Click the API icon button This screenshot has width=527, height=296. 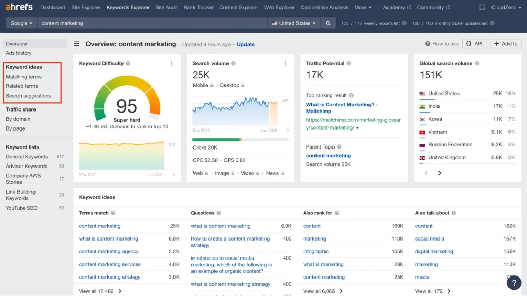pyautogui.click(x=474, y=44)
